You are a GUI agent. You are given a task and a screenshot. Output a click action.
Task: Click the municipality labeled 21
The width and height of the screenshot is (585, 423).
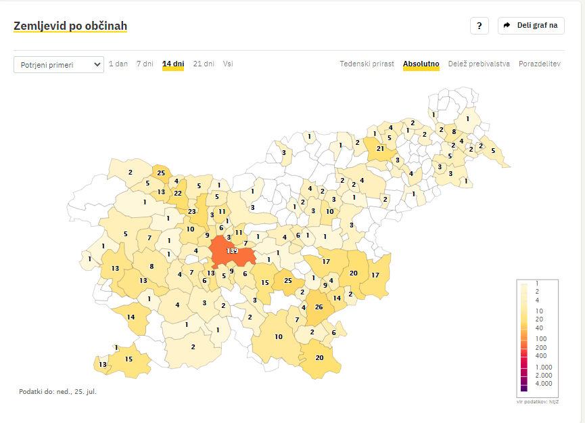click(379, 149)
